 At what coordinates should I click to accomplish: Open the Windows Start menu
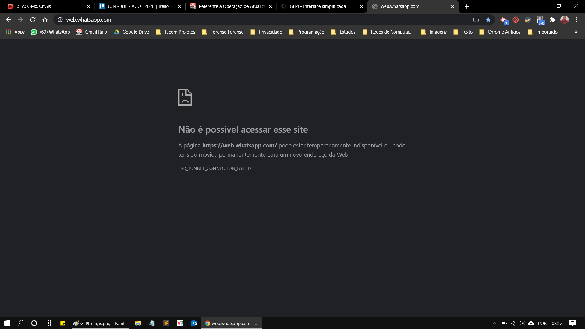pyautogui.click(x=7, y=323)
